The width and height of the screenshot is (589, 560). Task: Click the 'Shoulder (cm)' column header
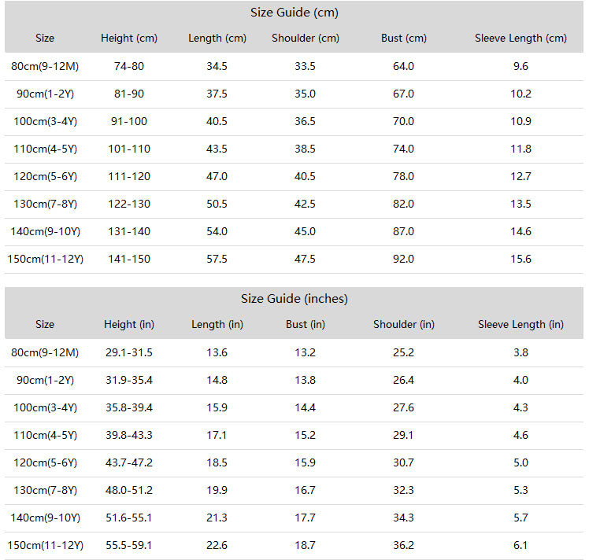(306, 39)
